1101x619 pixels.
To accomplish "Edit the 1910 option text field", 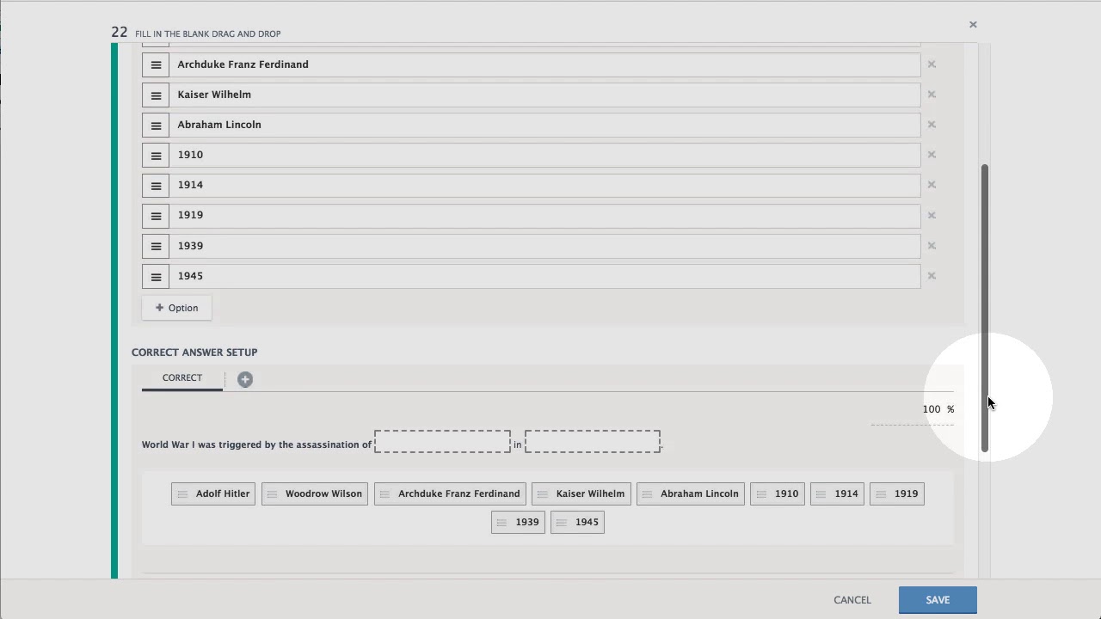I will click(x=544, y=155).
